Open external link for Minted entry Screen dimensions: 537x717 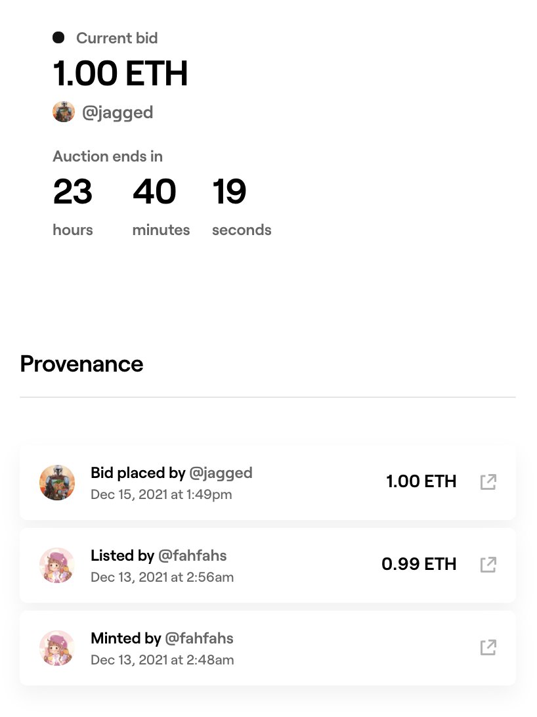click(488, 647)
